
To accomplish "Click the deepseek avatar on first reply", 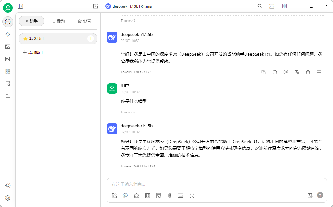I will tap(112, 37).
